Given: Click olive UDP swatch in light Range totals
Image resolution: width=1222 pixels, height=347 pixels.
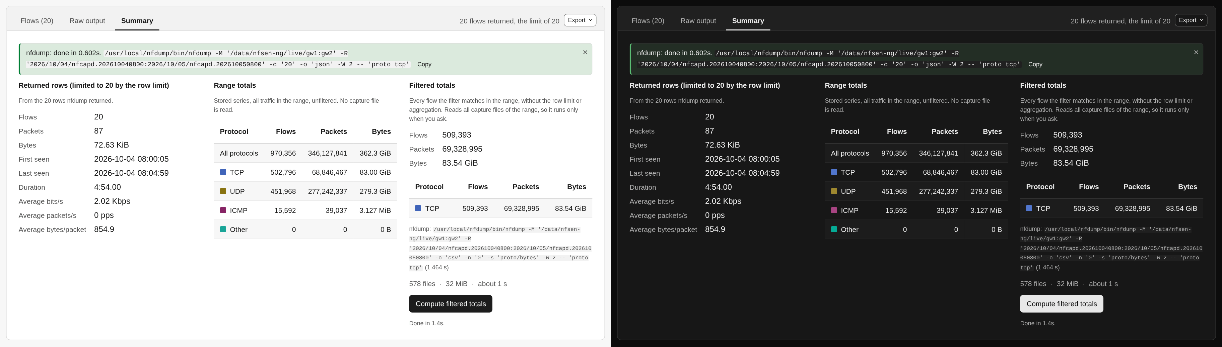Looking at the screenshot, I should click(223, 191).
